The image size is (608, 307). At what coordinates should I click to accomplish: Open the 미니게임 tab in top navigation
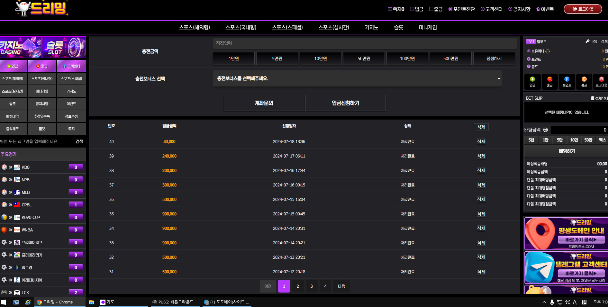428,28
